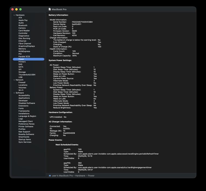Image resolution: width=206 pixels, height=191 pixels.
Task: Select Ethernet in the sidebar
Action: (22, 41)
